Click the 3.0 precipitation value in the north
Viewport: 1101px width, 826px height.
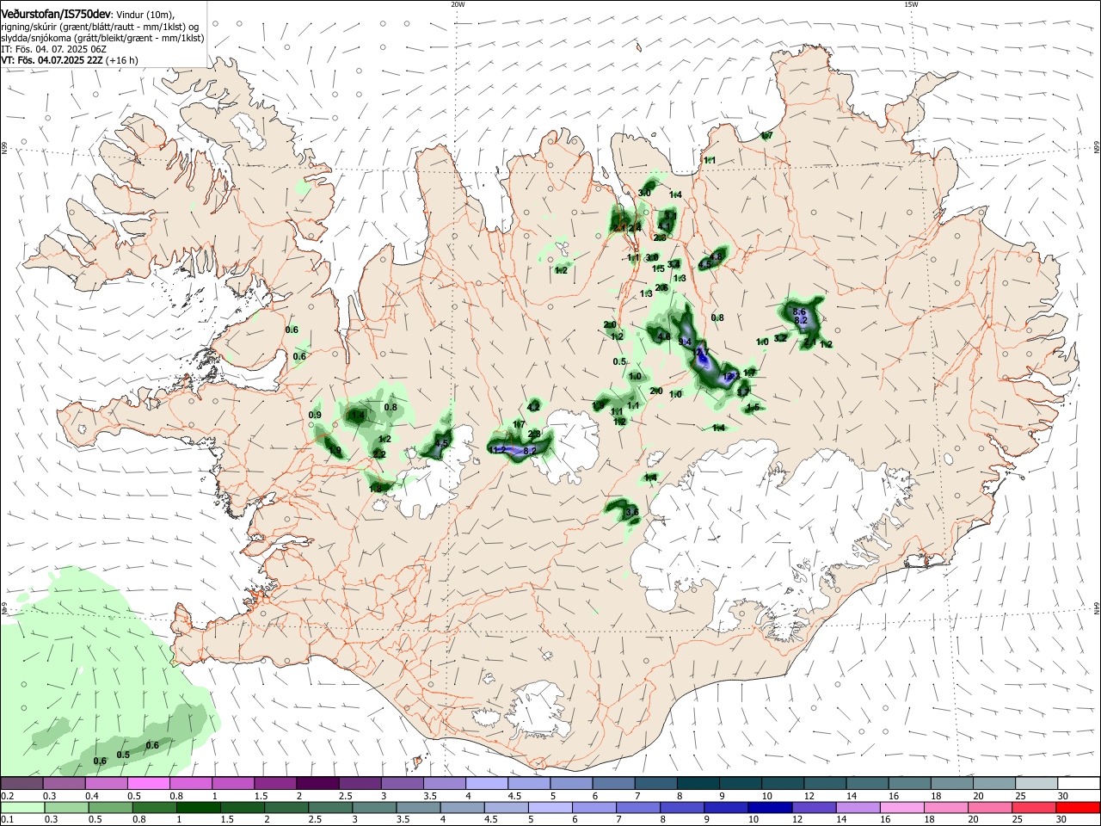tap(645, 194)
